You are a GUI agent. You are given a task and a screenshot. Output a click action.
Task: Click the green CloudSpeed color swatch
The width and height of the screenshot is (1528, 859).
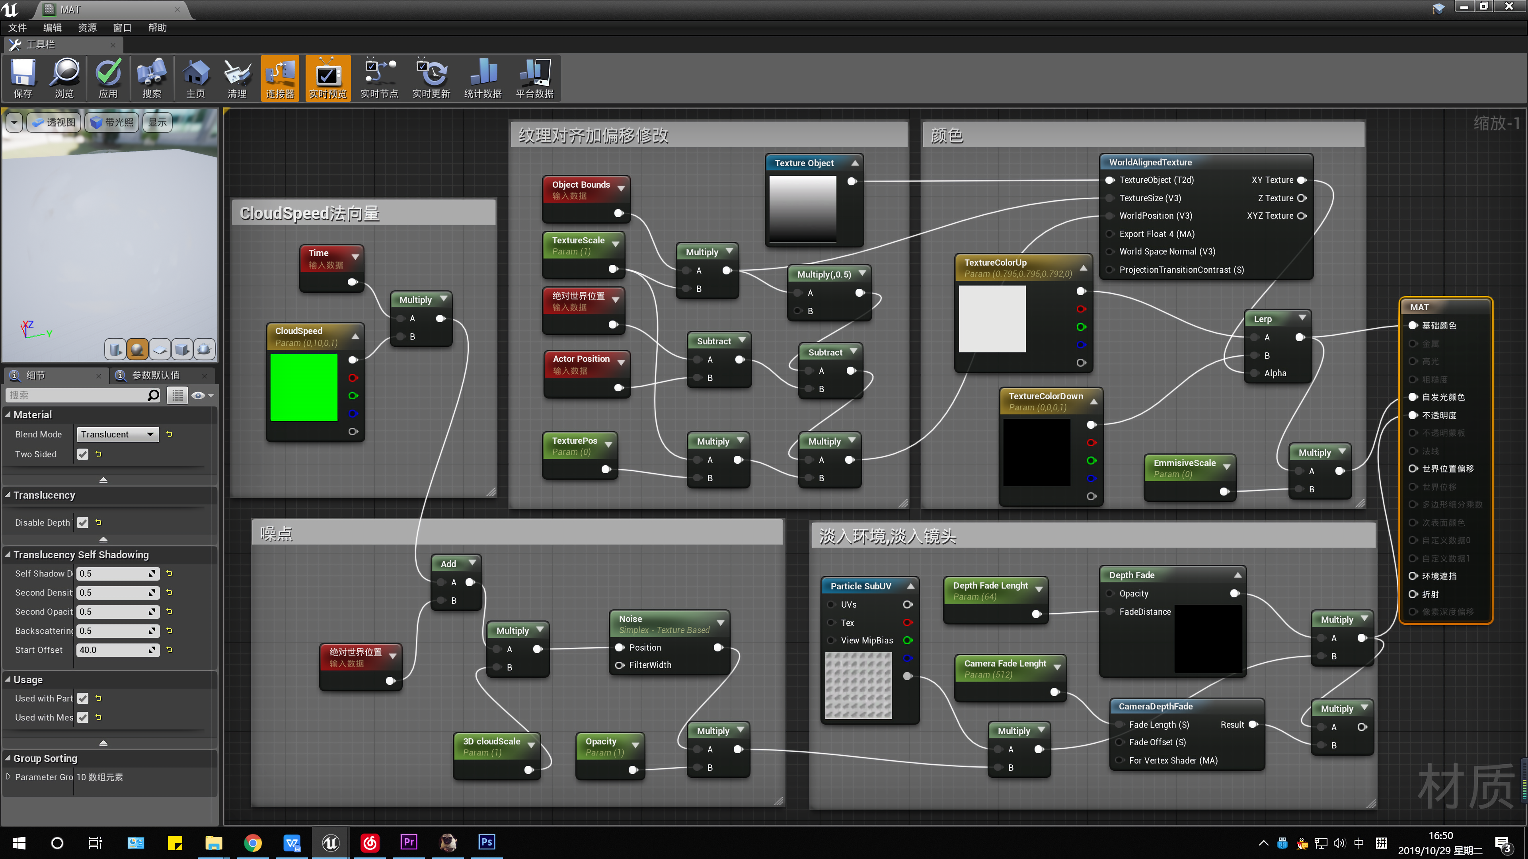[304, 387]
